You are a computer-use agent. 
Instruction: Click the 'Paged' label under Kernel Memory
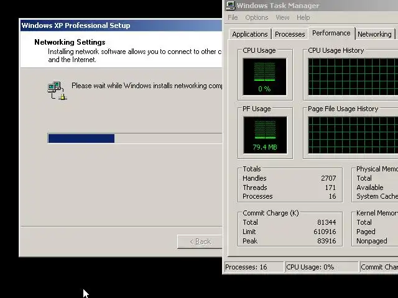pos(366,232)
